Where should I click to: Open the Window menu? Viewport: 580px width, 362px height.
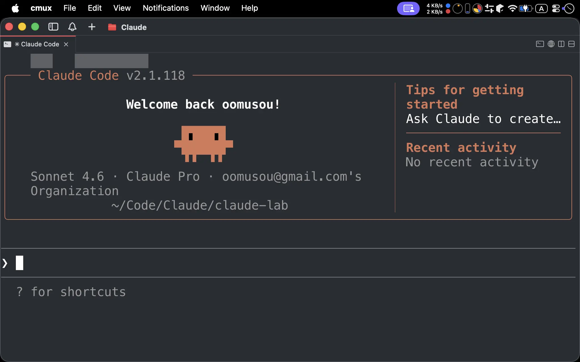click(x=215, y=8)
